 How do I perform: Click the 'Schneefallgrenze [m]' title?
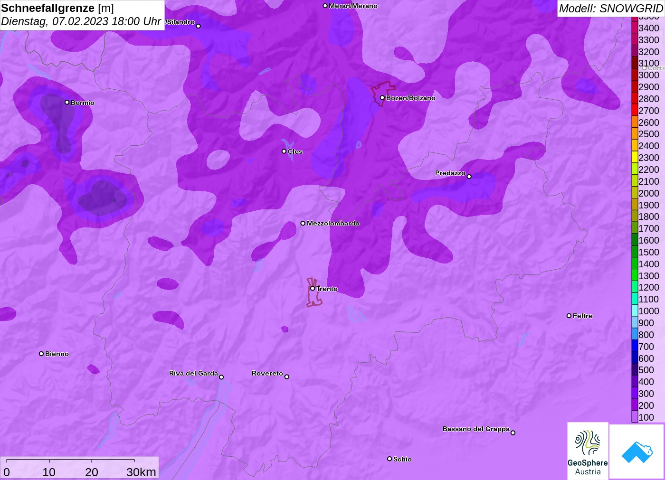pyautogui.click(x=57, y=8)
